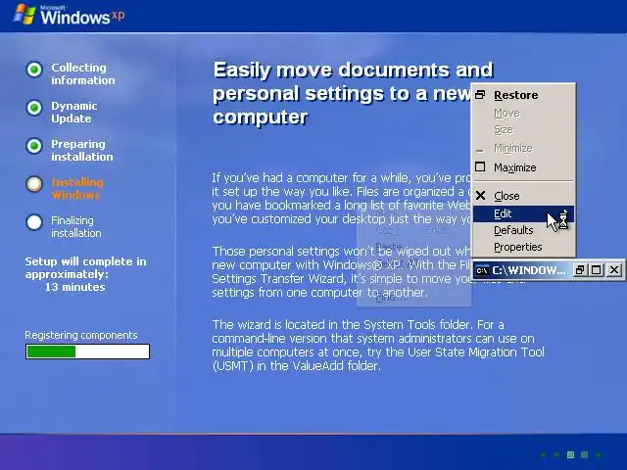Choose Restore from the system menu
The image size is (627, 470).
click(524, 95)
